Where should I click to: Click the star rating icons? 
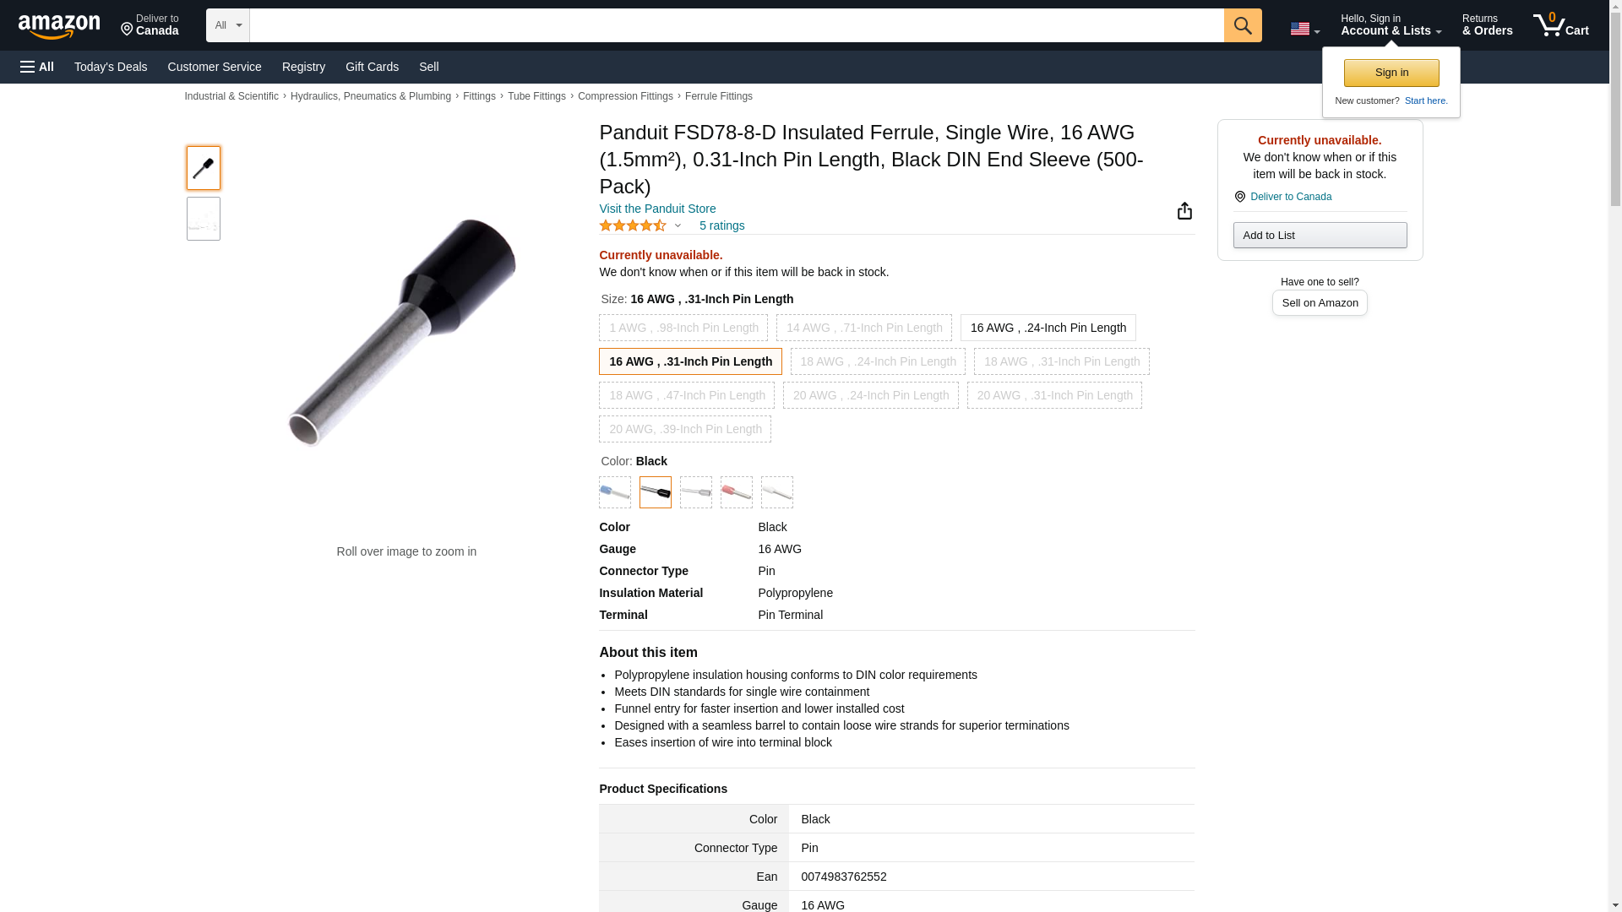633,226
